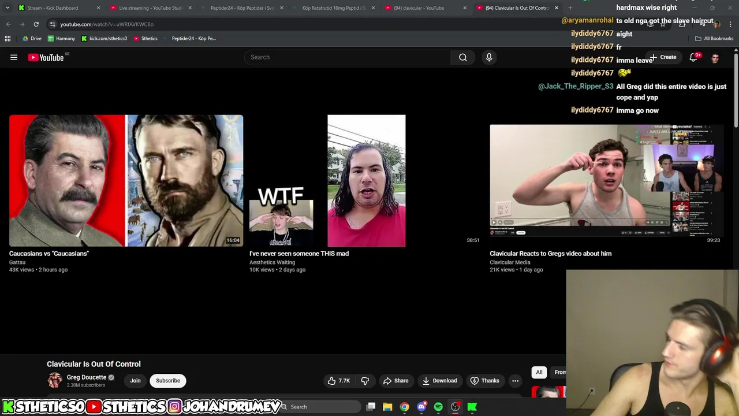Click the browser back arrow

(x=9, y=24)
